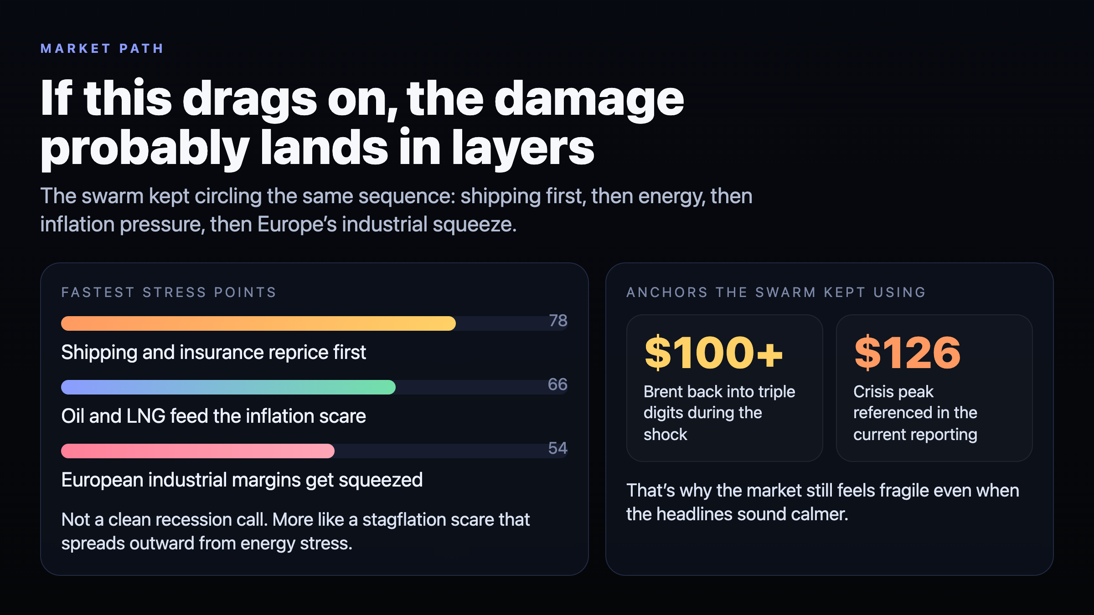Click the ANCHORS THE SWARM KEPT USING heading

tap(776, 292)
